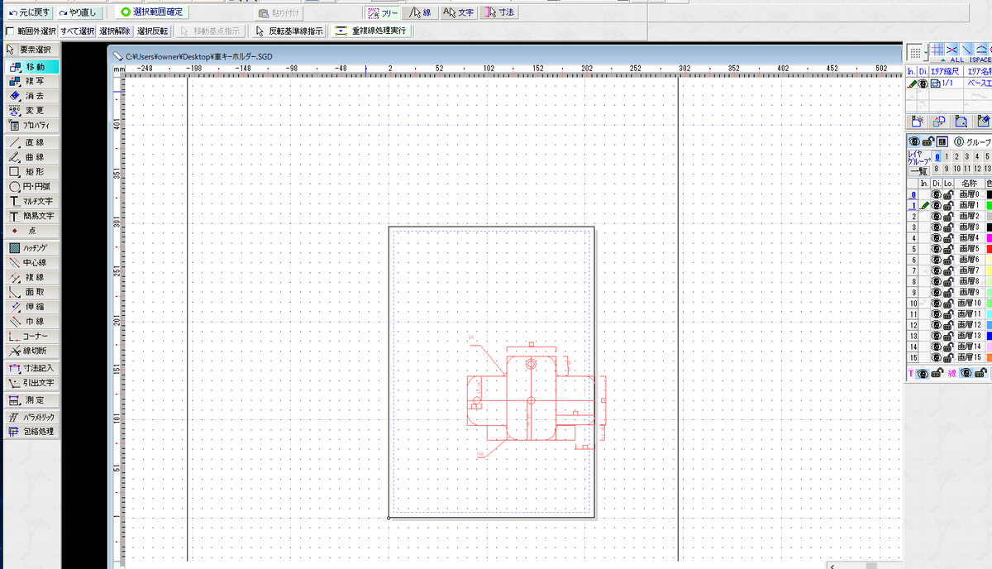Viewport: 992px width, 569px height.
Task: Toggle visibility eye of 画層3
Action: click(937, 227)
